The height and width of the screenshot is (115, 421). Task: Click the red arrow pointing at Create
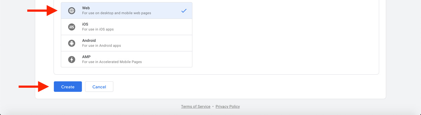(x=34, y=86)
